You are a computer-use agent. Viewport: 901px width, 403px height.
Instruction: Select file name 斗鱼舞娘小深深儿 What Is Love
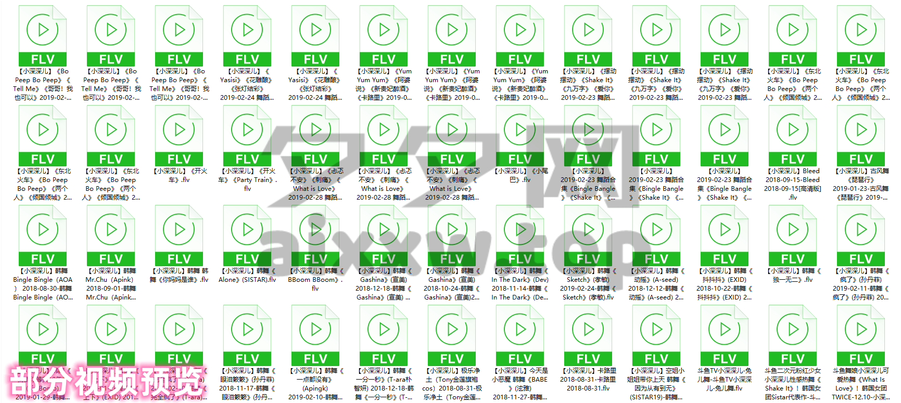861,384
